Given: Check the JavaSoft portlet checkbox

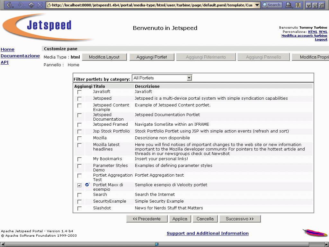Looking at the screenshot, I should point(79,92).
